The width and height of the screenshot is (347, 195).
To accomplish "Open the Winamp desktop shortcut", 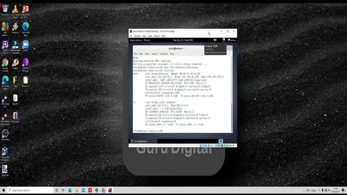I will click(x=15, y=28).
